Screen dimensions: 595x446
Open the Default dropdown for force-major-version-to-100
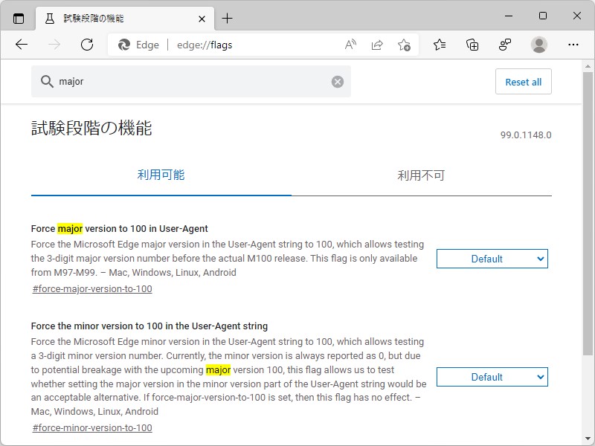(x=492, y=259)
